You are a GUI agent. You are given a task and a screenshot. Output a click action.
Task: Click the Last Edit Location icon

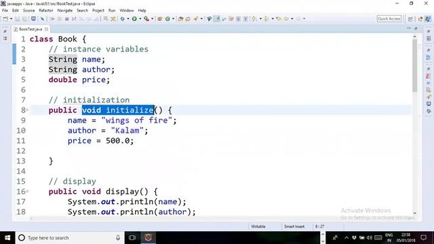pyautogui.click(x=279, y=19)
